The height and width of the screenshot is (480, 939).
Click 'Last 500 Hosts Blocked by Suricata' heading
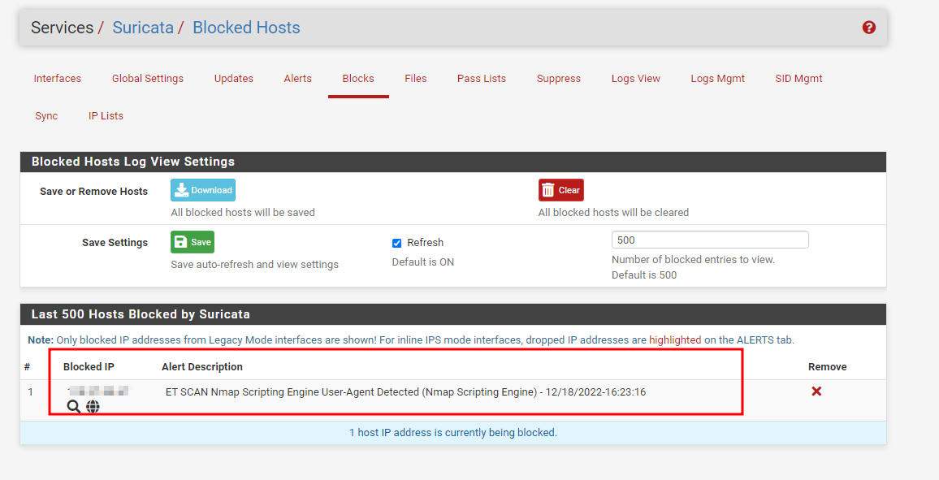point(141,314)
